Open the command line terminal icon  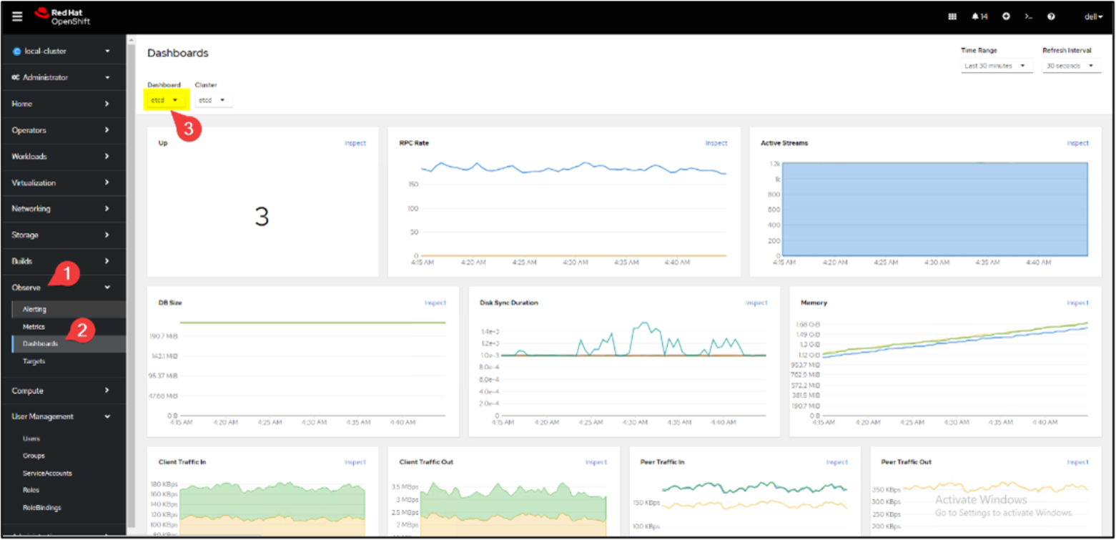coord(1029,16)
